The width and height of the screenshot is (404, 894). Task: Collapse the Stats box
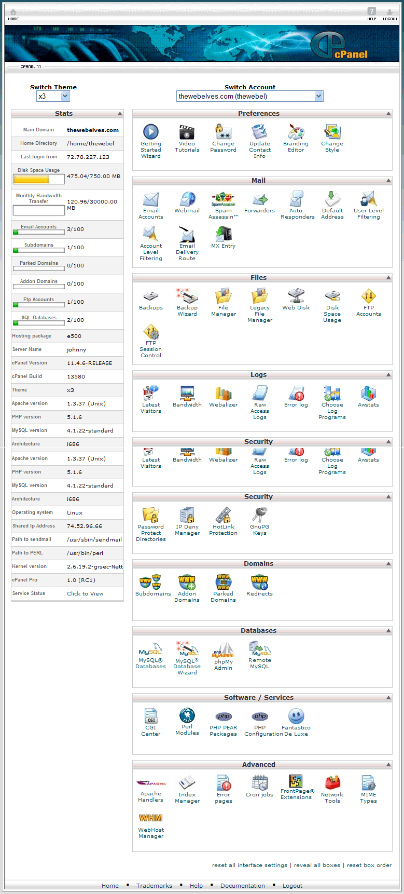pyautogui.click(x=120, y=114)
